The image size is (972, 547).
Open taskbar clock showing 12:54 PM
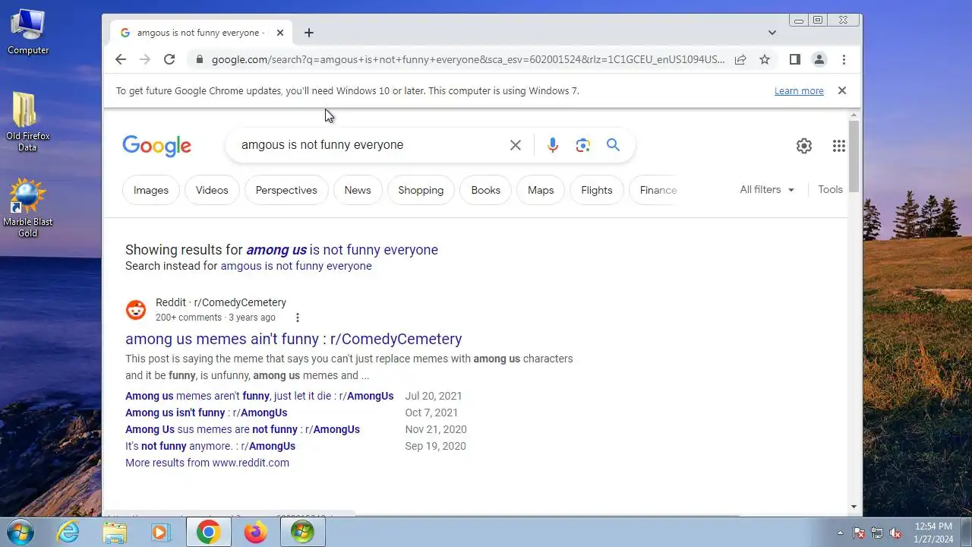coord(933,533)
